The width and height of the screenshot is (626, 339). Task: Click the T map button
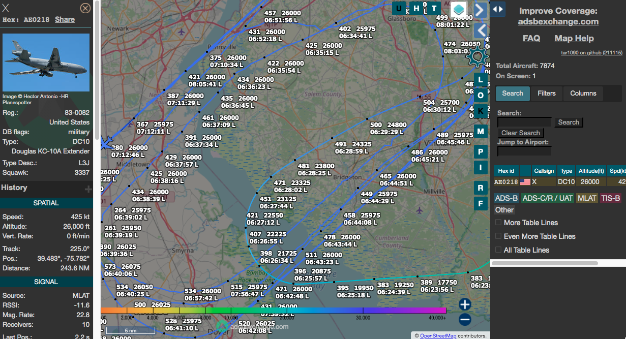434,8
